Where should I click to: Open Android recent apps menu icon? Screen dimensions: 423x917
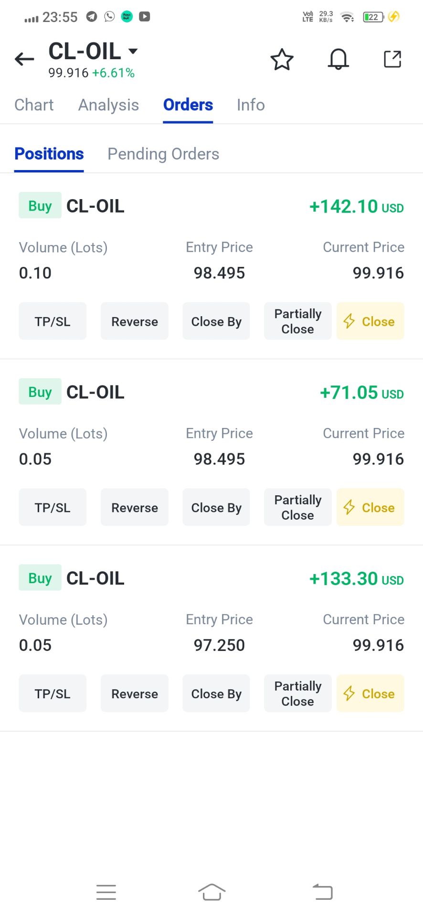pyautogui.click(x=106, y=892)
